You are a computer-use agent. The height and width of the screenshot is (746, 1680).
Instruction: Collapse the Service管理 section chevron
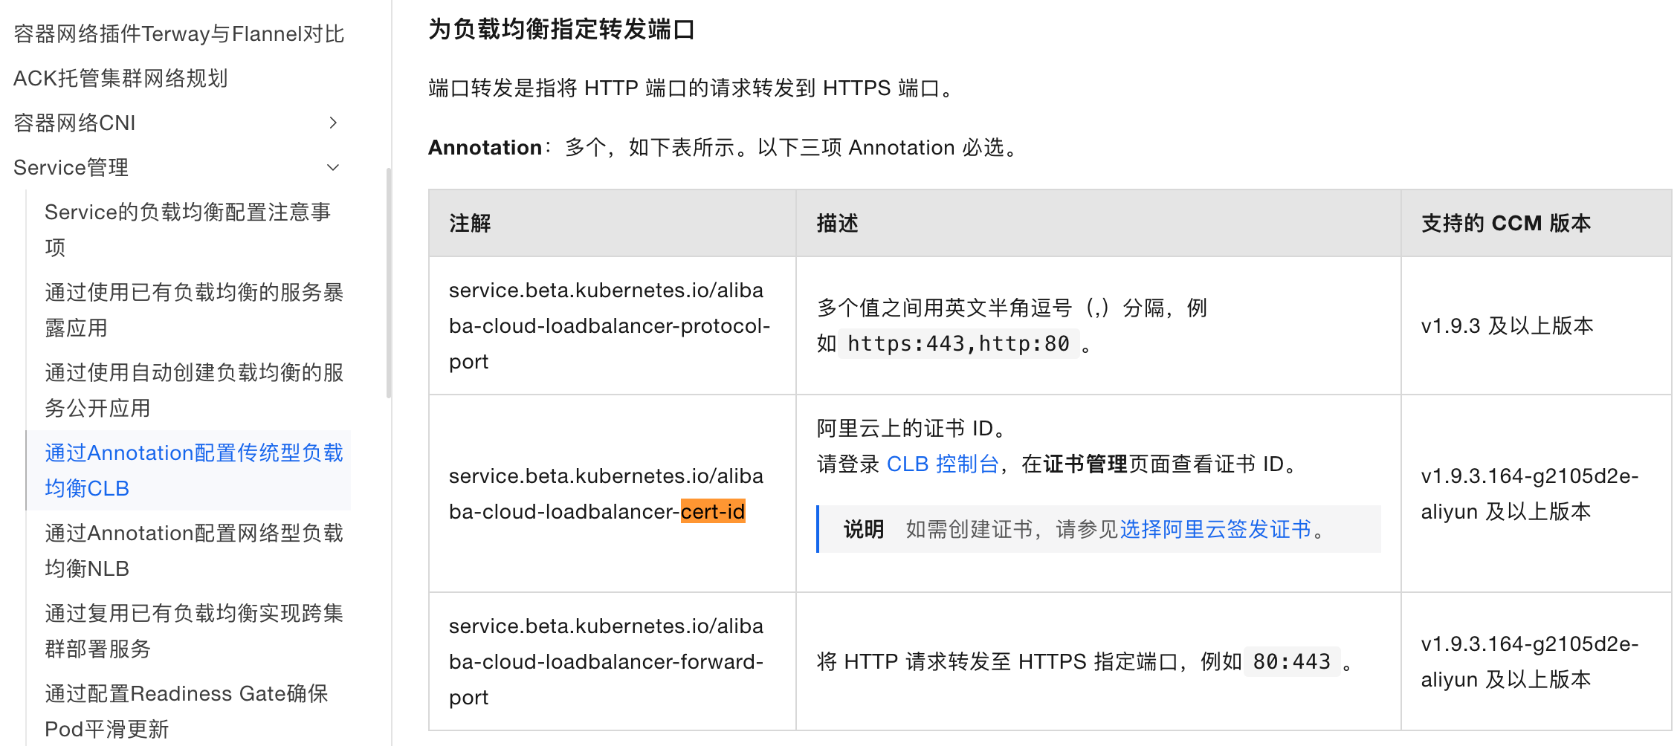pyautogui.click(x=333, y=167)
